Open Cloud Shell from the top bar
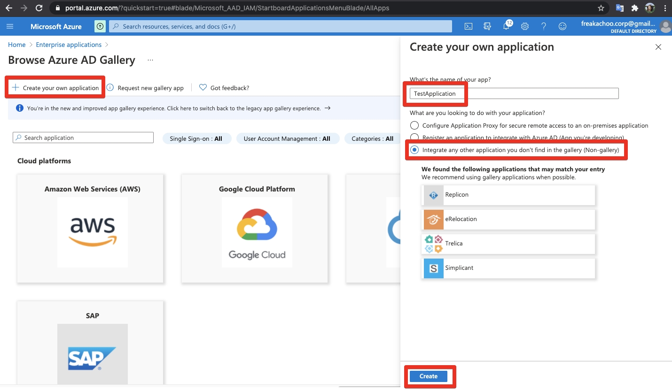The width and height of the screenshot is (672, 390). click(469, 26)
